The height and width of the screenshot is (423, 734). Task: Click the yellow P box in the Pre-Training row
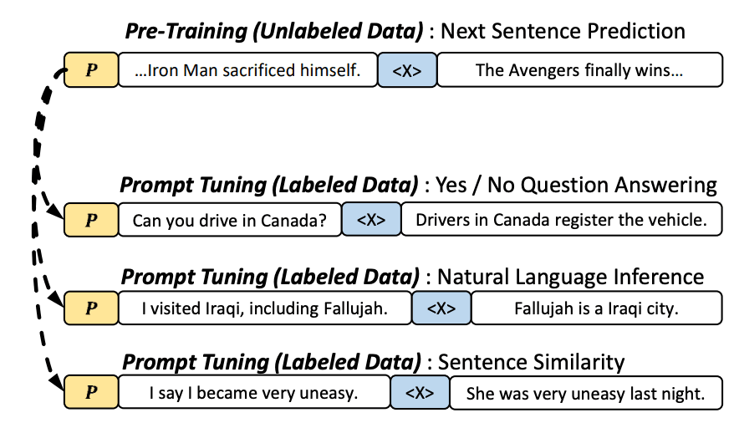90,70
